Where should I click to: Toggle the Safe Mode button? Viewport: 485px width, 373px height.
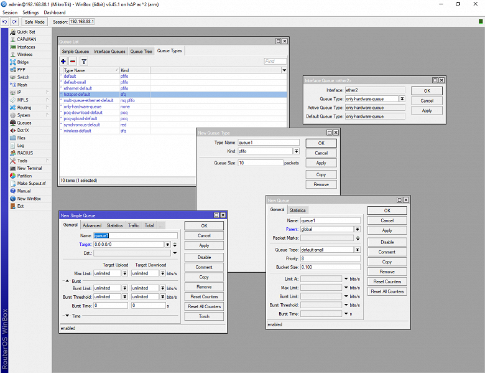[35, 22]
